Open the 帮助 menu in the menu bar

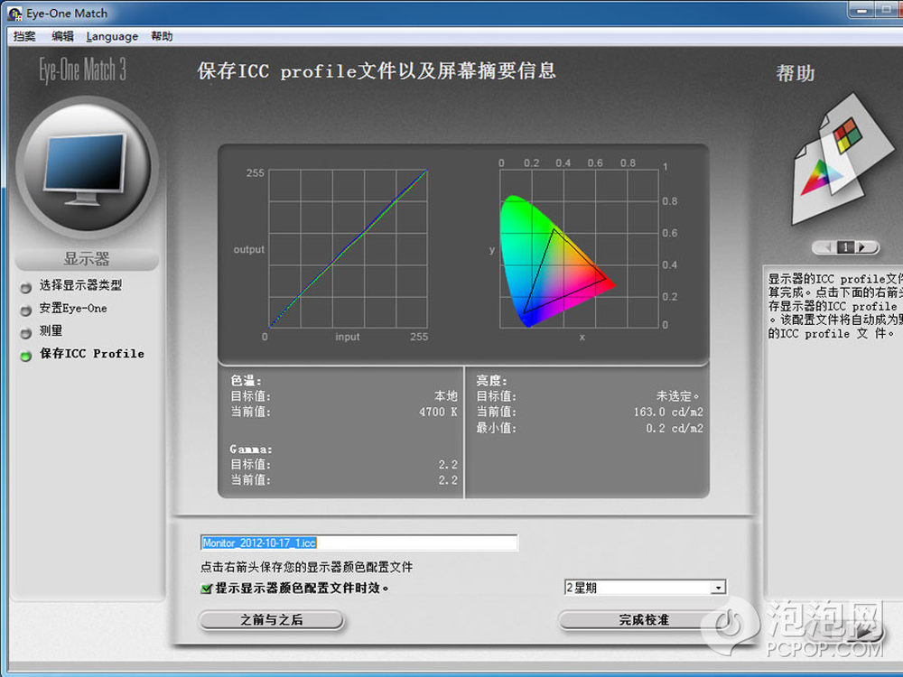click(x=162, y=36)
